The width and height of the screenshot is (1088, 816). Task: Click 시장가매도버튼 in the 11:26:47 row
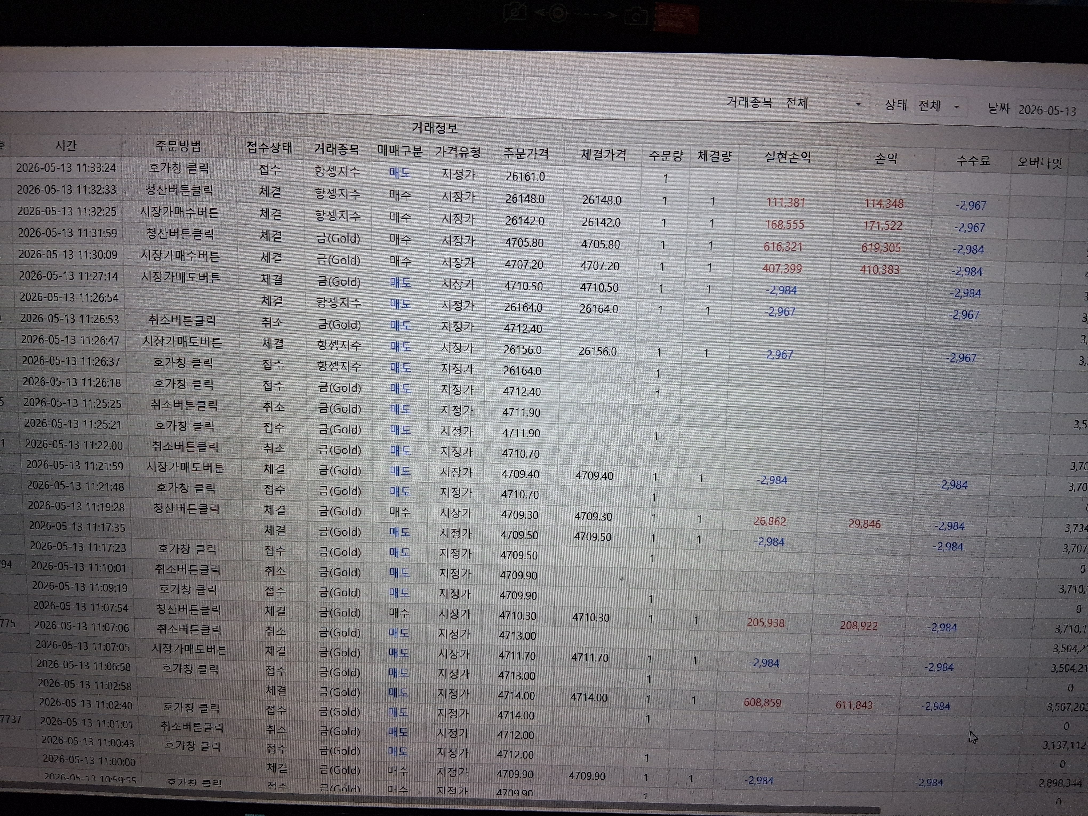pyautogui.click(x=182, y=341)
